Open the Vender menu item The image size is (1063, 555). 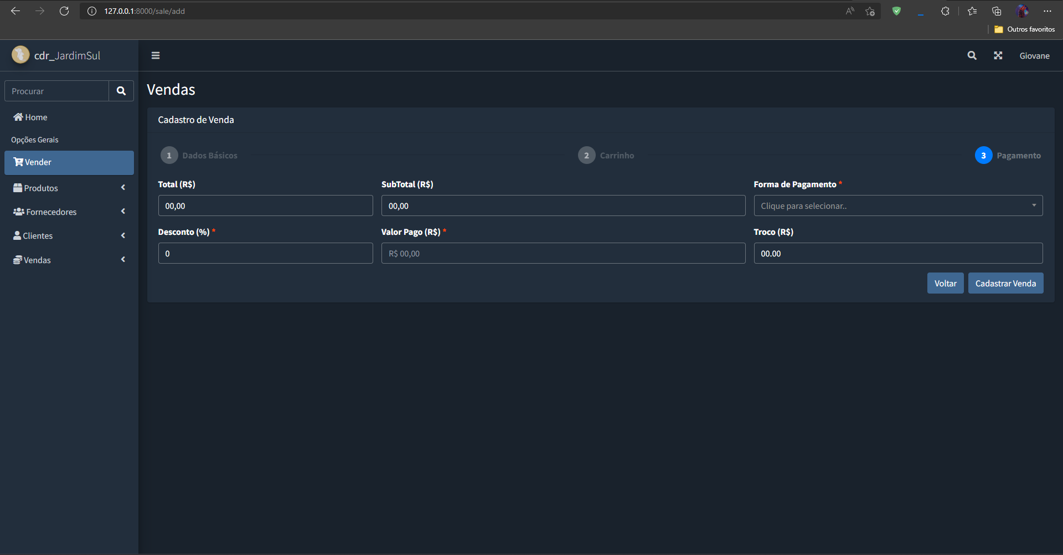coord(69,162)
